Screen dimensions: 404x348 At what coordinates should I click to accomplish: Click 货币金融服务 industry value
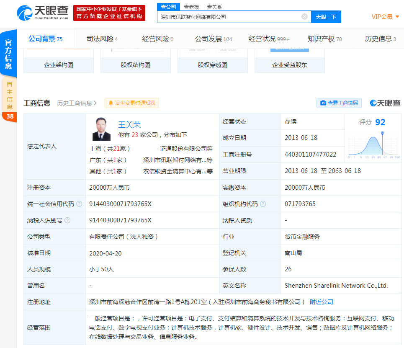tap(302, 237)
